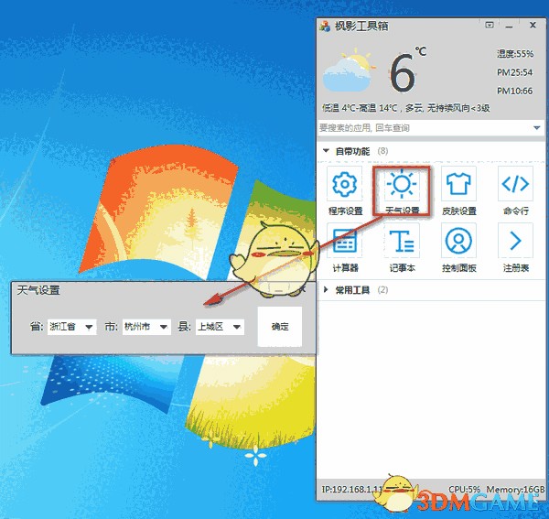Screen dimensions: 549x519
Task: Open the 县 dropdown showing 上城区
Action: click(x=220, y=327)
